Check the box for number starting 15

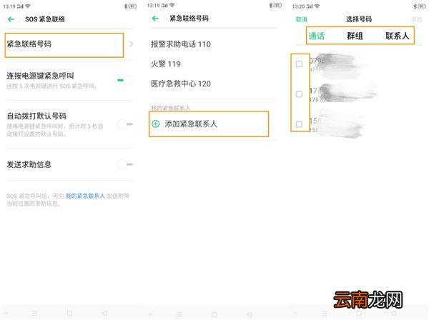tap(299, 124)
